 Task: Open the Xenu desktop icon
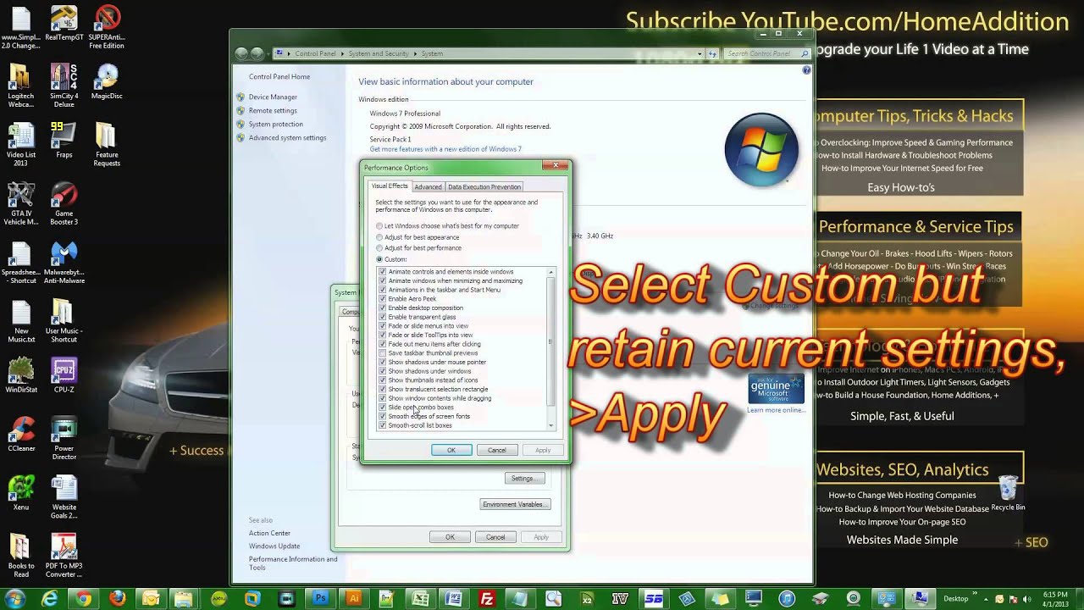tap(21, 492)
